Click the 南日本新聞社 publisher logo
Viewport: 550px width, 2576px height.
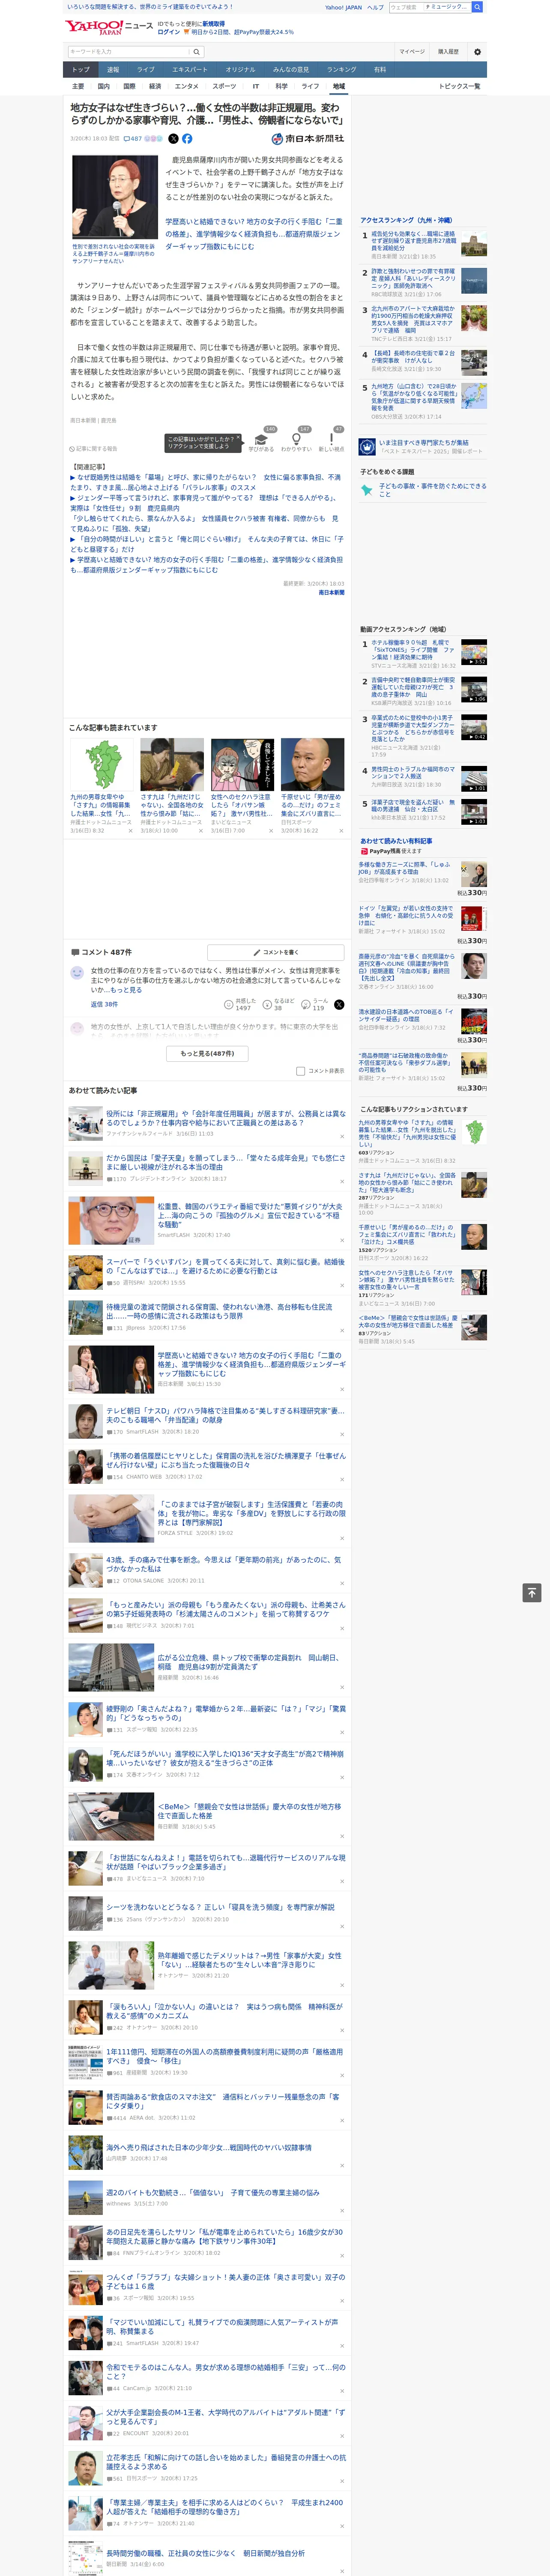308,139
